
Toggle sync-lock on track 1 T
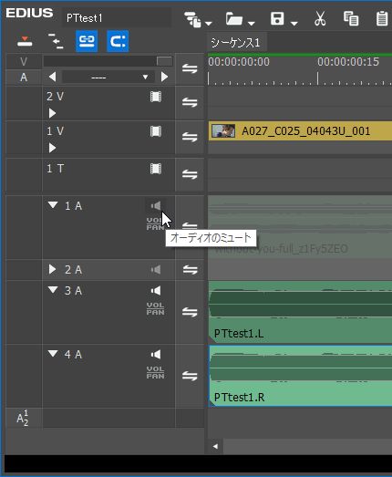tap(190, 174)
